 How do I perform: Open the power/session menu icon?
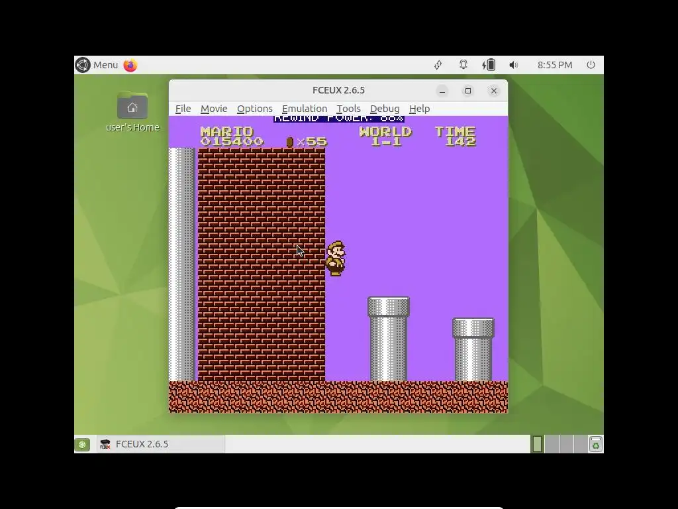pos(591,65)
